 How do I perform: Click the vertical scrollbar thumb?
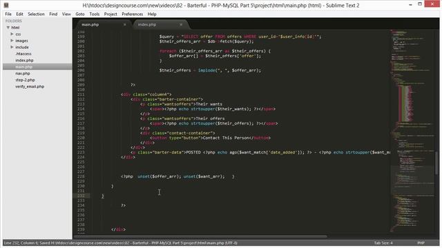[437, 163]
